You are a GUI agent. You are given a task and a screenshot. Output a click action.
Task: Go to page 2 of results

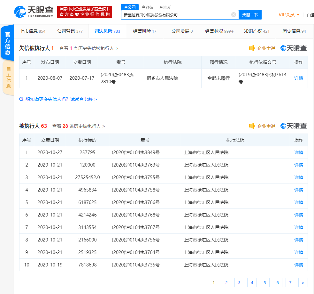226,282
